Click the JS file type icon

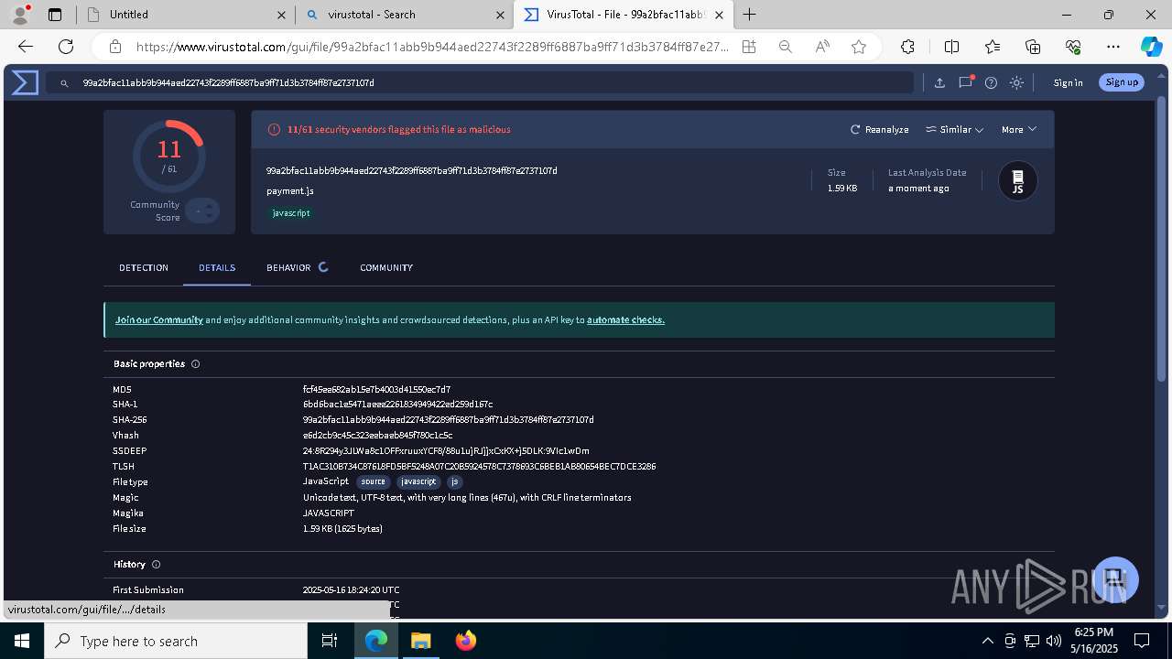click(1017, 180)
